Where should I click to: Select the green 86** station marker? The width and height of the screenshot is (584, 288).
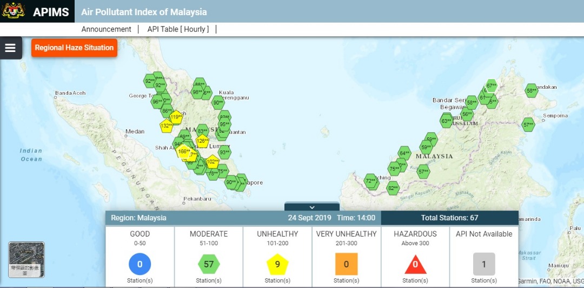(167, 111)
